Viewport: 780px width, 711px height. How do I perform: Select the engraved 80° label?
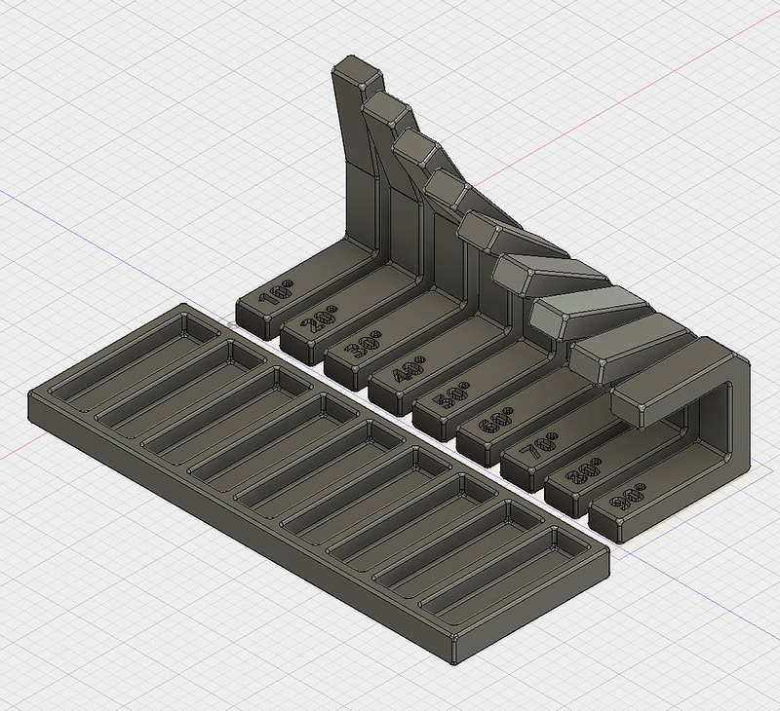pos(583,473)
